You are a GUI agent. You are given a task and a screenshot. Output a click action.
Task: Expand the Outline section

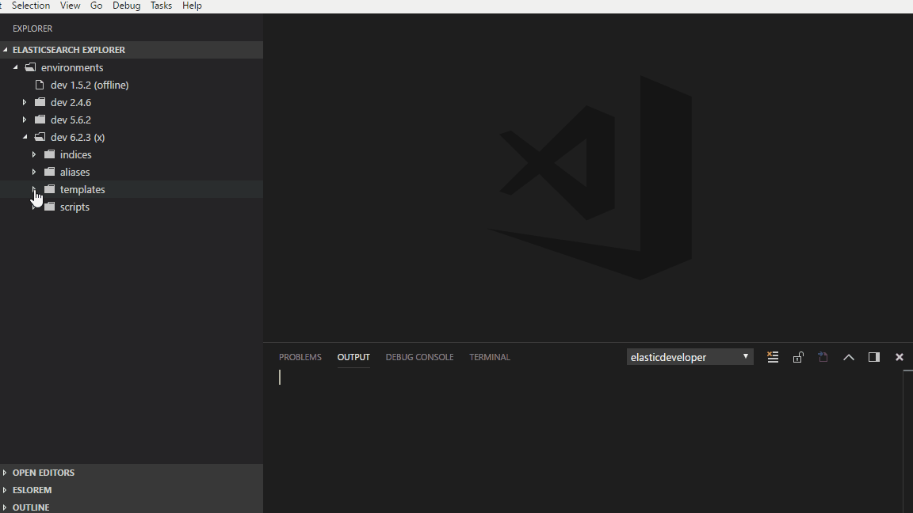pyautogui.click(x=5, y=507)
